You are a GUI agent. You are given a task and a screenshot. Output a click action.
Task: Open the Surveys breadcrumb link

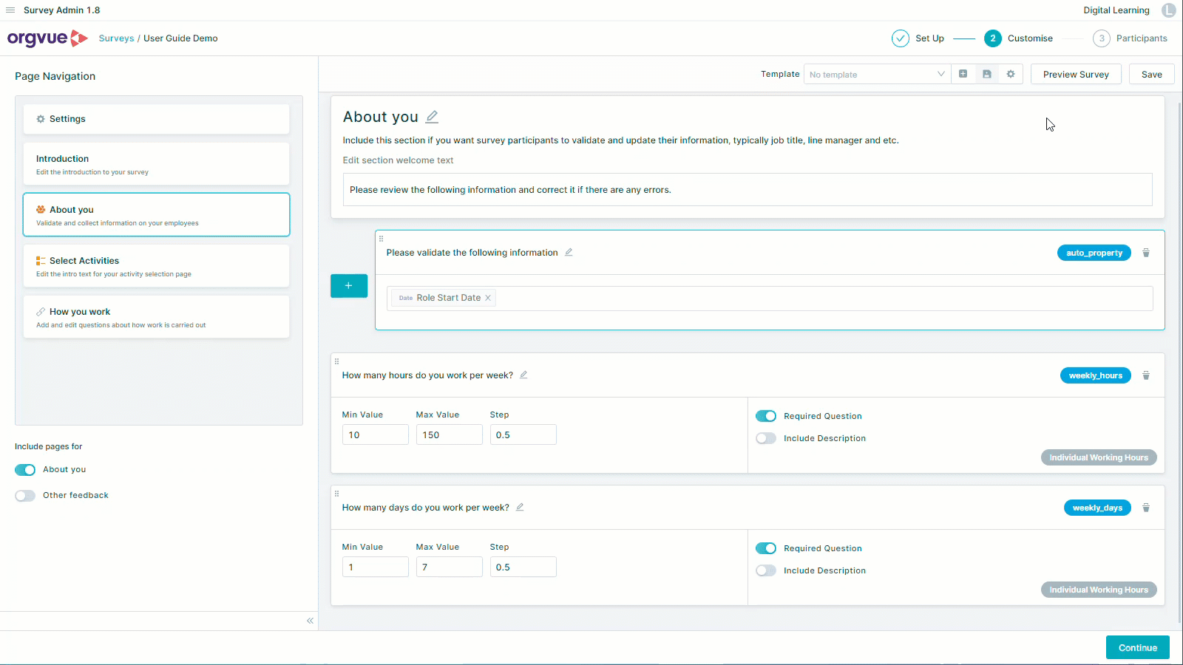click(117, 38)
